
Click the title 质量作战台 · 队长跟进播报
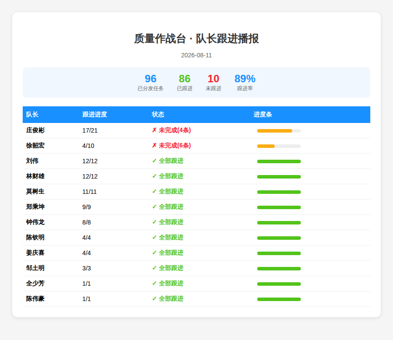[x=196, y=39]
